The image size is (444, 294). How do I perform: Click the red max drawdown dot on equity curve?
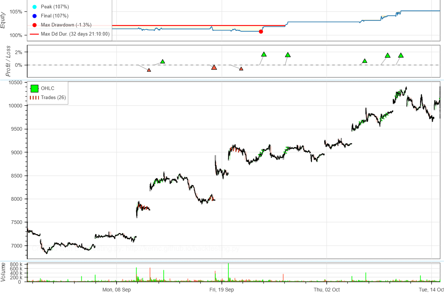(261, 32)
